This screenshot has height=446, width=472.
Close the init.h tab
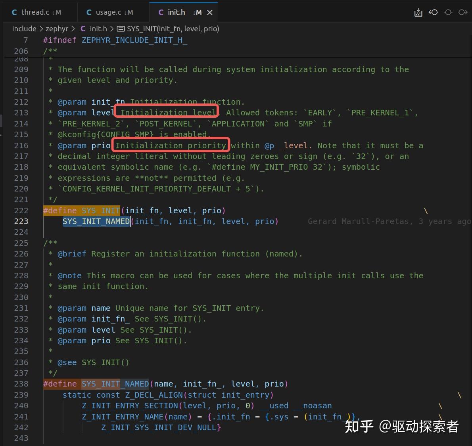[x=210, y=12]
